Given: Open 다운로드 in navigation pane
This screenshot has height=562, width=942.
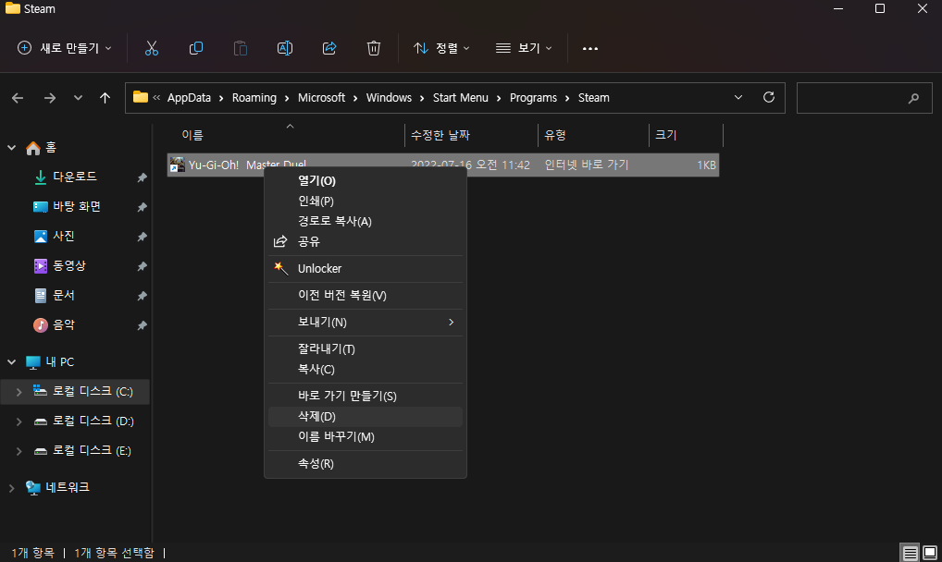Looking at the screenshot, I should 75,177.
